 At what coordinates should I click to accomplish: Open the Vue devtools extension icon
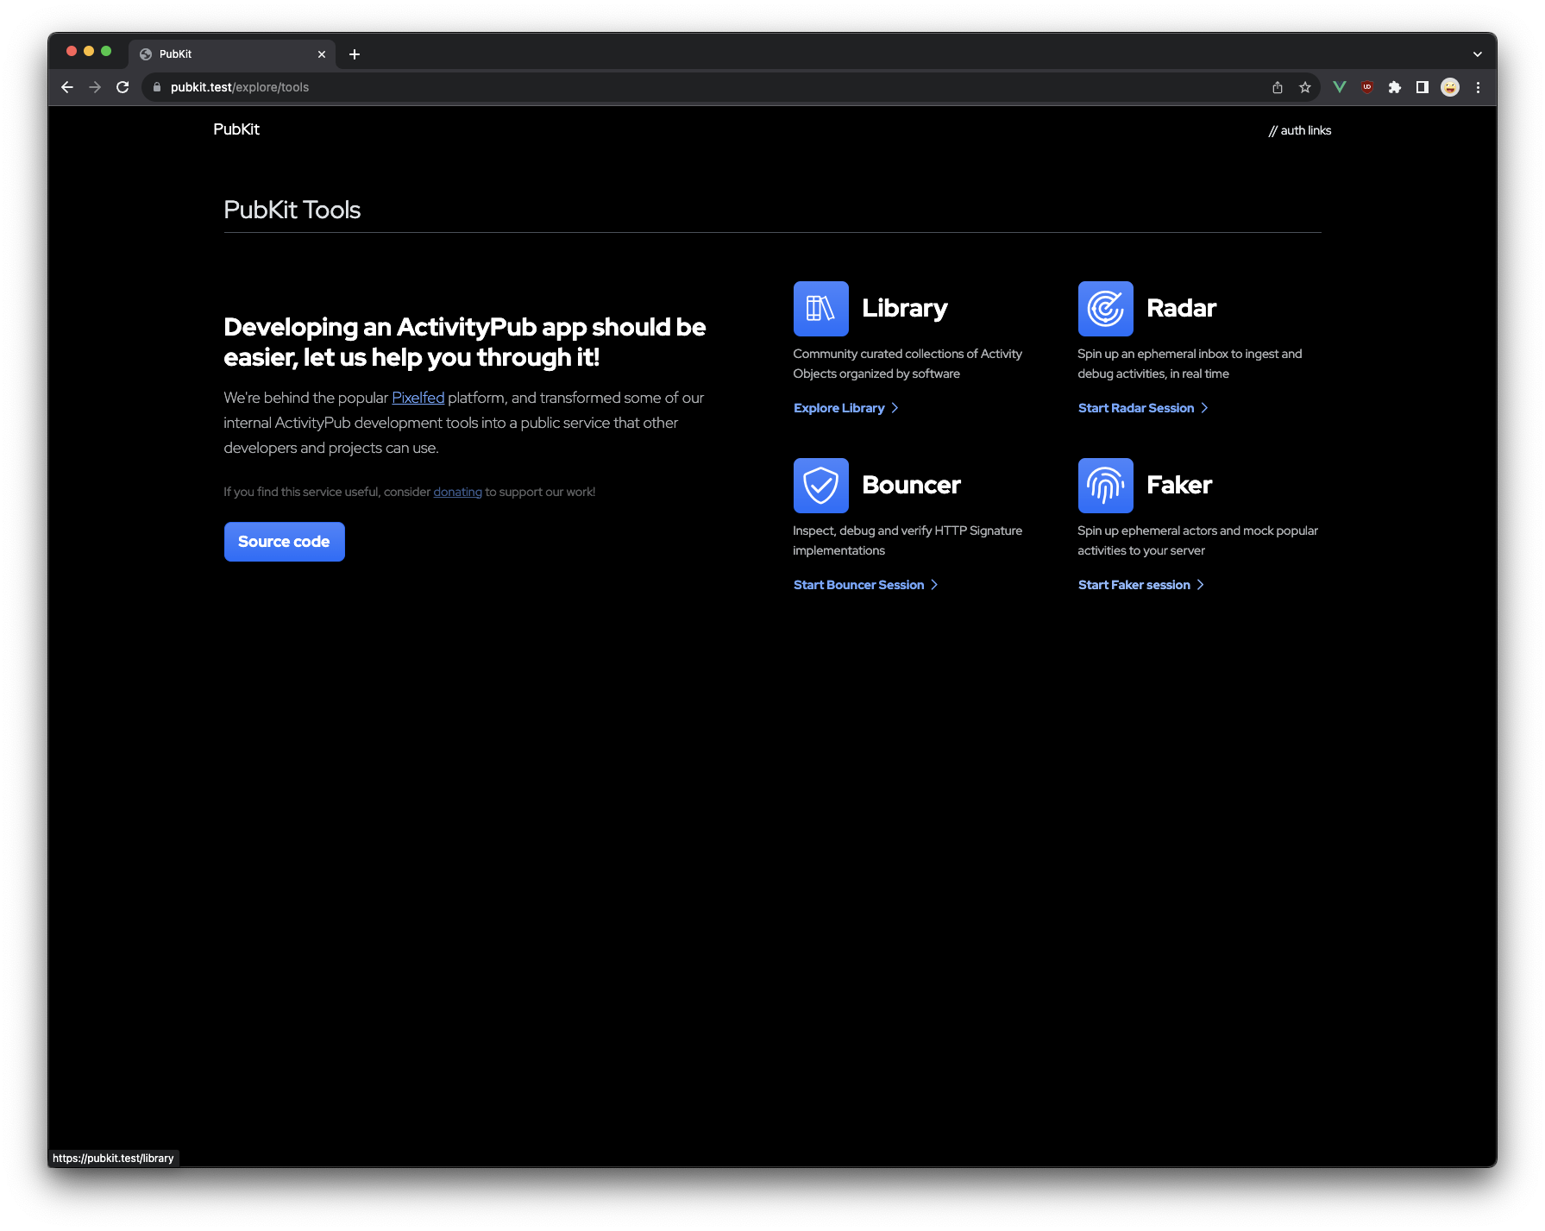point(1340,87)
